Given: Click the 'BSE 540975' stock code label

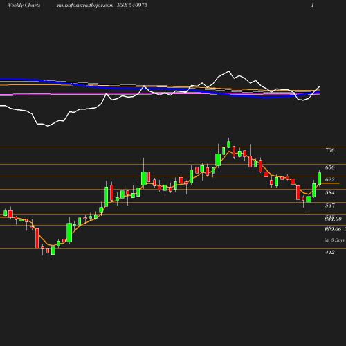Looking at the screenshot, I should [x=132, y=5].
